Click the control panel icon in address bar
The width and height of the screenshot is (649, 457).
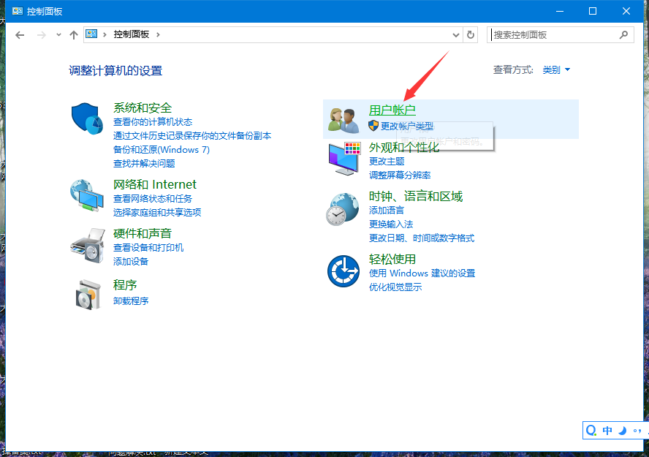coord(91,34)
